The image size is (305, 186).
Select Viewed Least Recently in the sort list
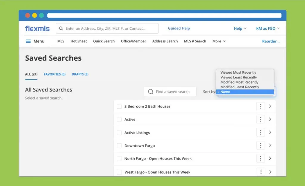tap(239, 77)
